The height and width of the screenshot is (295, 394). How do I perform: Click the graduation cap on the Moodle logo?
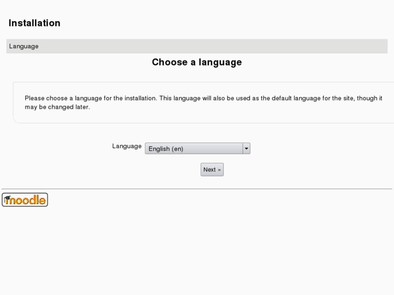tap(7, 199)
